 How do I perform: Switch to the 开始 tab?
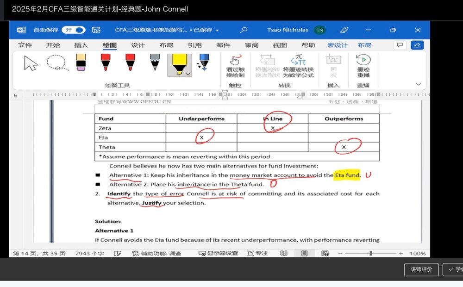pos(53,45)
